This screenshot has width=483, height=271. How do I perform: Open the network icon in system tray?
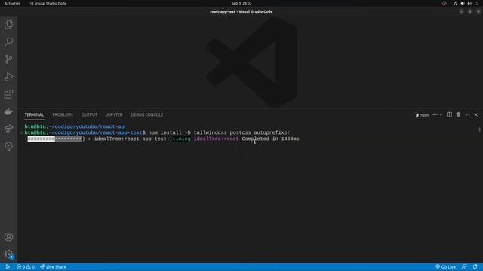pyautogui.click(x=455, y=3)
